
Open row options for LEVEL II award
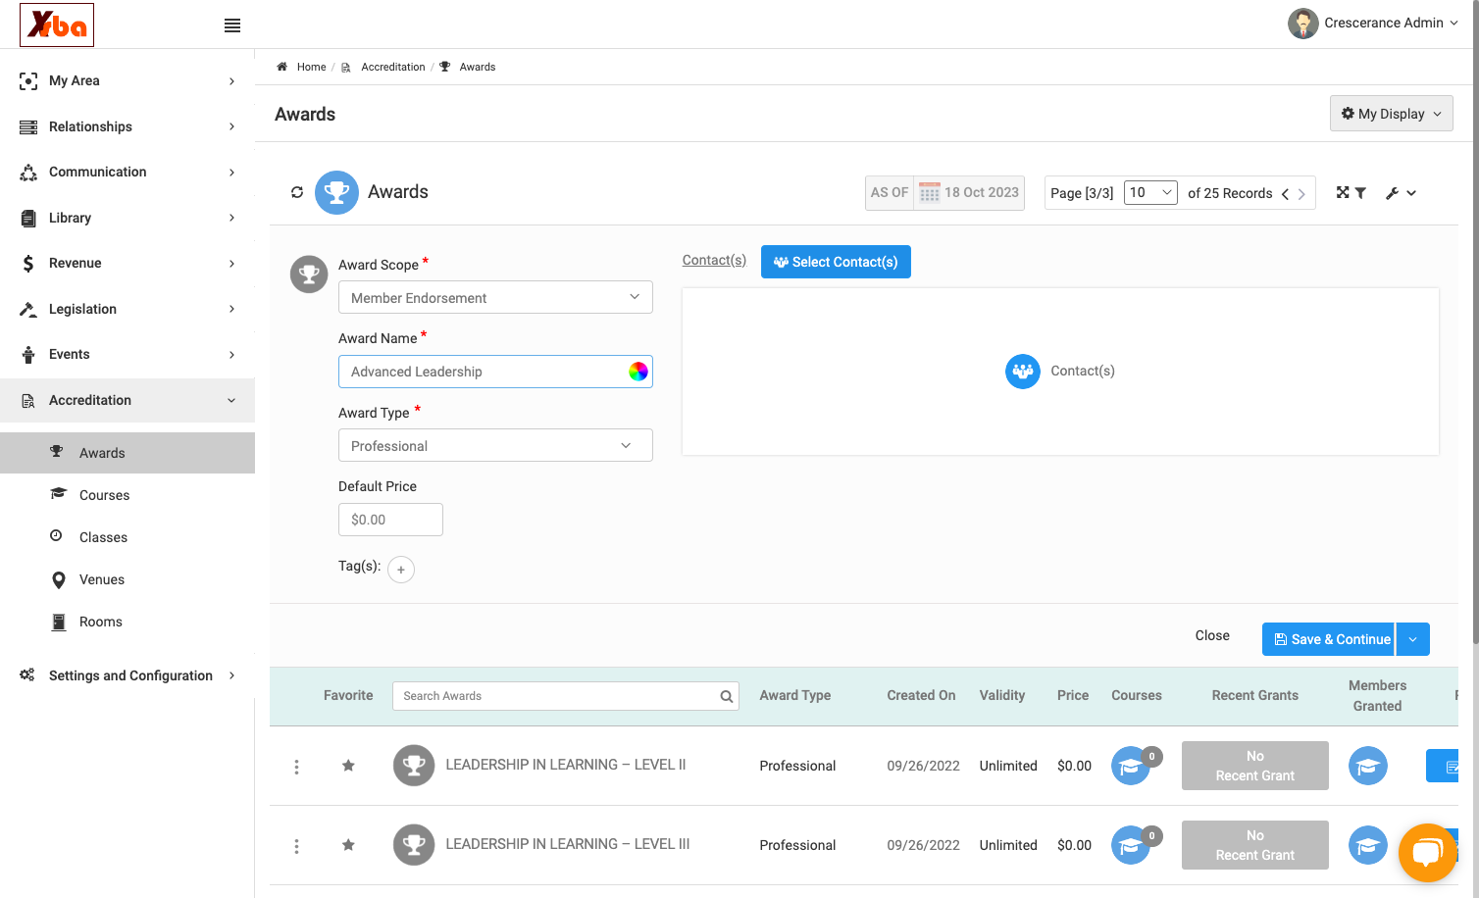tap(296, 767)
